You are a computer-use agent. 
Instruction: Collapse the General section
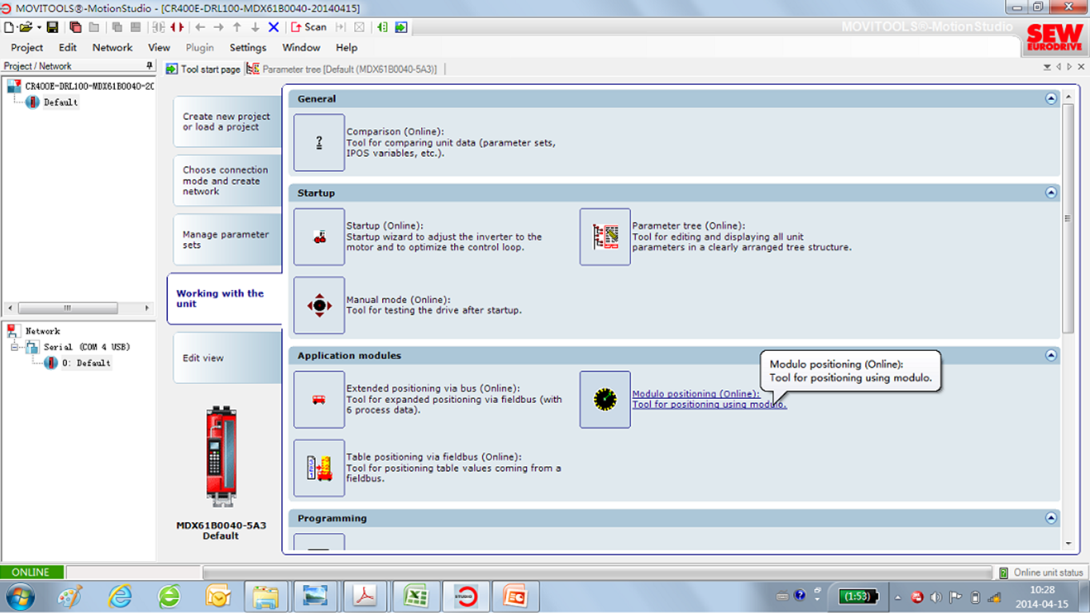pyautogui.click(x=1050, y=98)
